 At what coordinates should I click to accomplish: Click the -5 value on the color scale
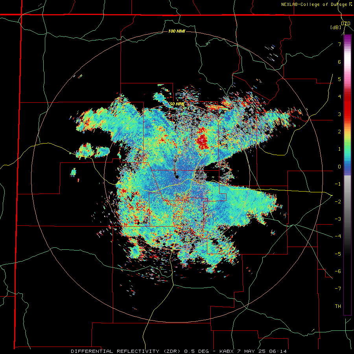pos(338,254)
